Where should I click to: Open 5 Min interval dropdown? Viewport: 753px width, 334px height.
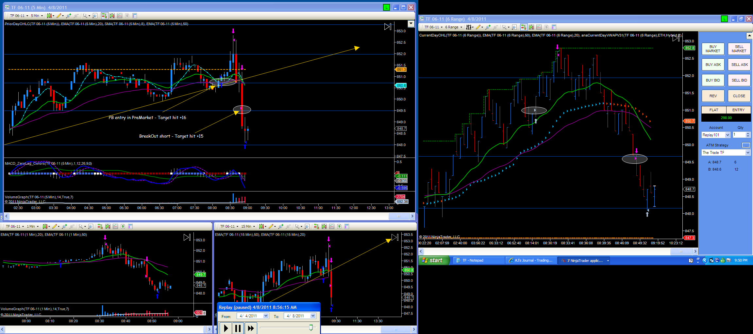pyautogui.click(x=37, y=16)
